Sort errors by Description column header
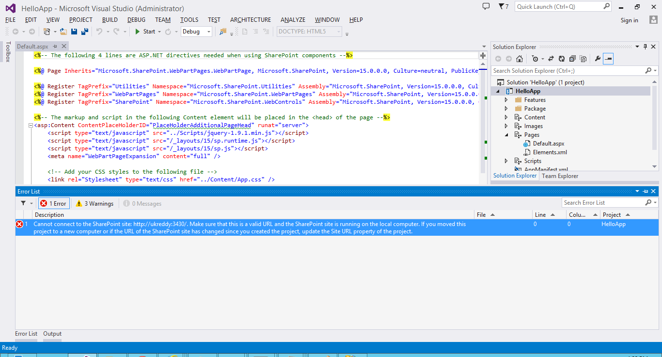The image size is (662, 357). pos(253,214)
